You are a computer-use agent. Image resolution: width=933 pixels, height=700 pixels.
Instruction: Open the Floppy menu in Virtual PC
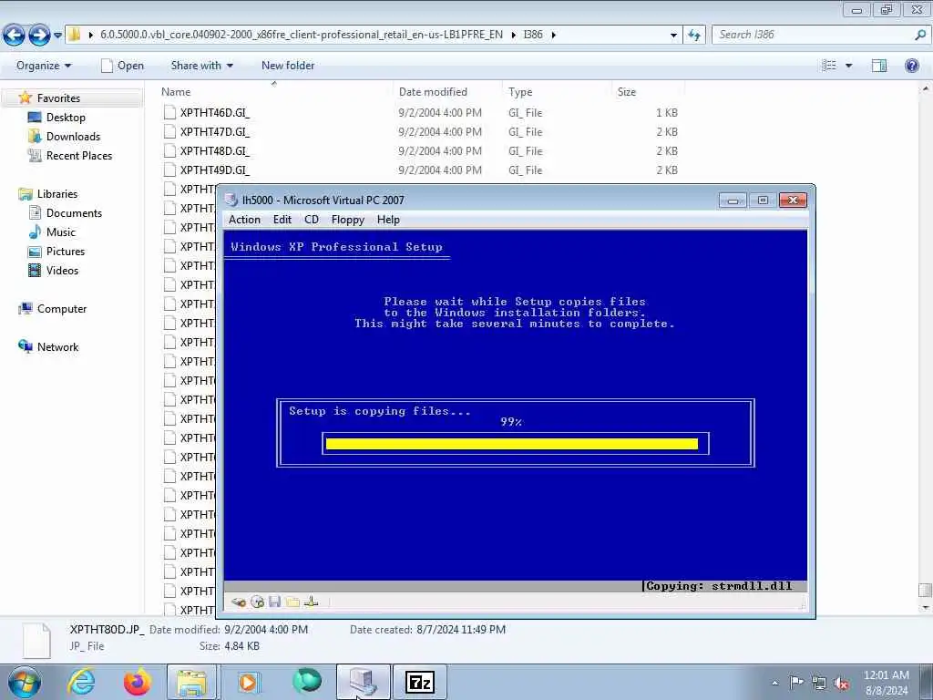(347, 220)
